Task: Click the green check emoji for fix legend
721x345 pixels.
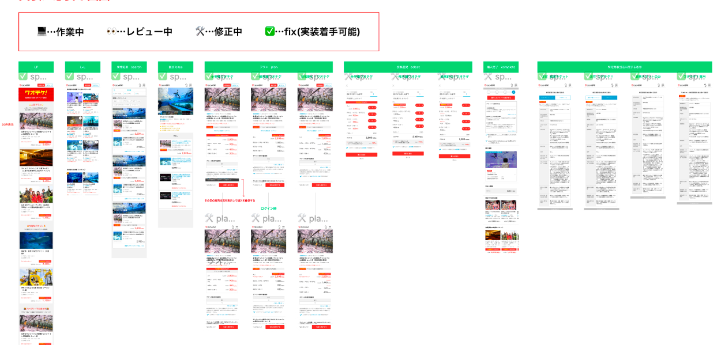Action: tap(269, 32)
